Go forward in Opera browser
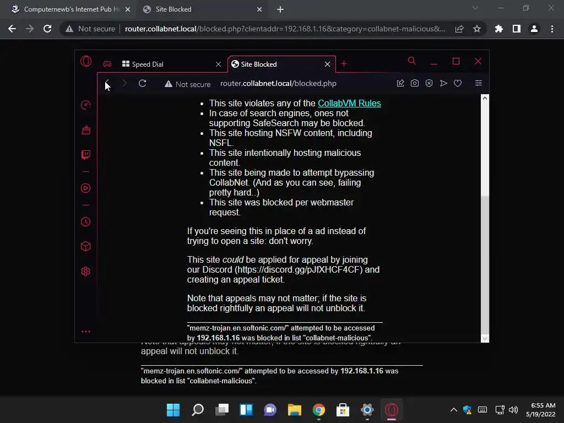Viewport: 564px width, 423px height. click(124, 84)
